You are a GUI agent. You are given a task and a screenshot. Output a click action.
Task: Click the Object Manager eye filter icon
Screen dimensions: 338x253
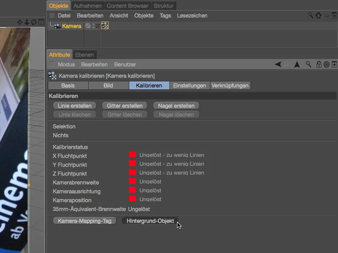coord(327,16)
